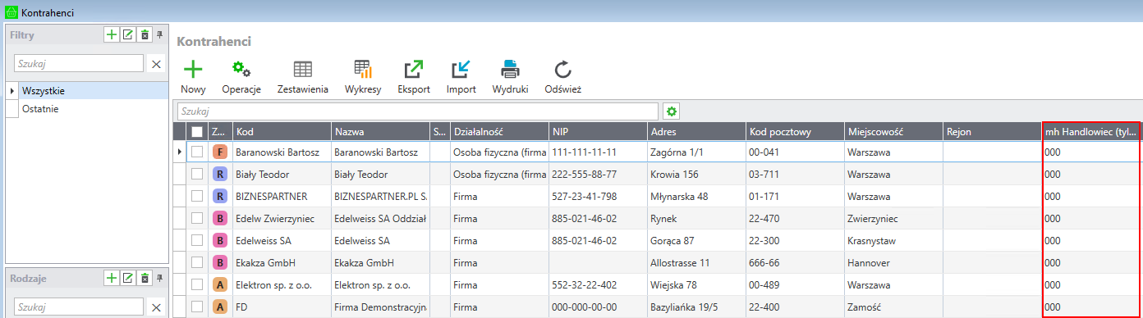Select the Ostatnie filter
This screenshot has width=1143, height=318.
pyautogui.click(x=94, y=109)
